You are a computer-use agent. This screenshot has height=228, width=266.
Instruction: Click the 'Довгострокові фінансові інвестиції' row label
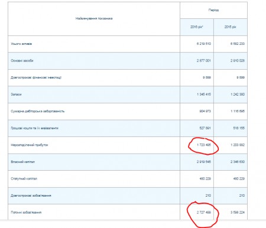(36, 77)
